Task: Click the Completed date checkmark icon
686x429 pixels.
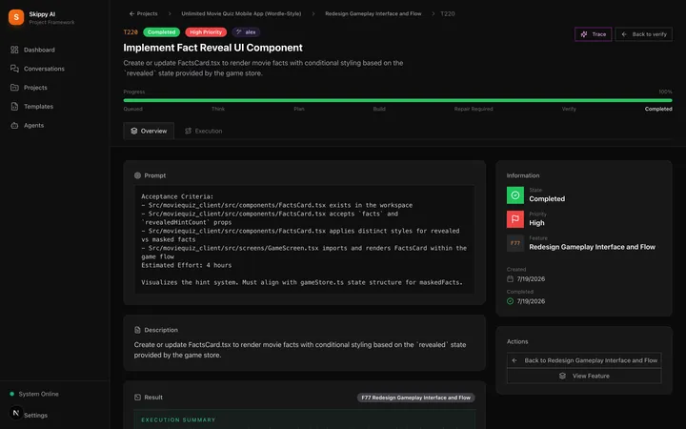Action: click(x=510, y=301)
